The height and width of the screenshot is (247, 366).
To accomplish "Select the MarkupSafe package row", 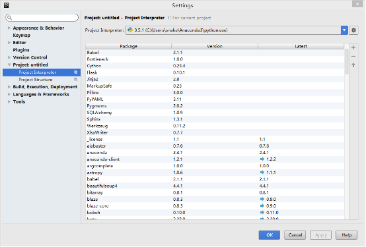I will coord(215,86).
